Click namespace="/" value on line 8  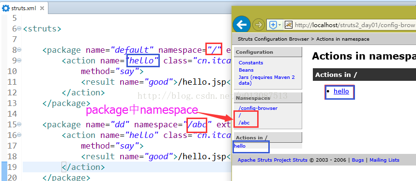tap(214, 50)
